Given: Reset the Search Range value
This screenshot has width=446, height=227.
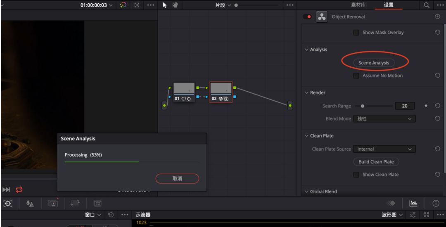Looking at the screenshot, I should (x=437, y=106).
